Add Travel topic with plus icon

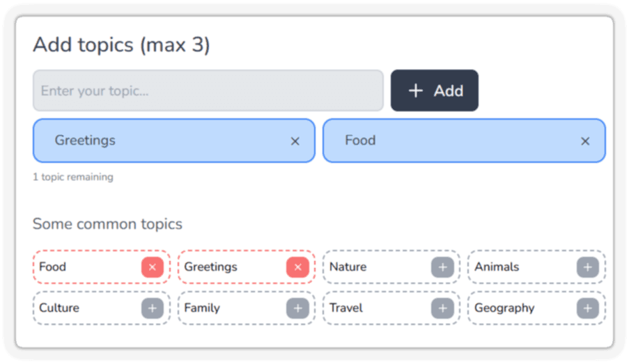tap(443, 308)
